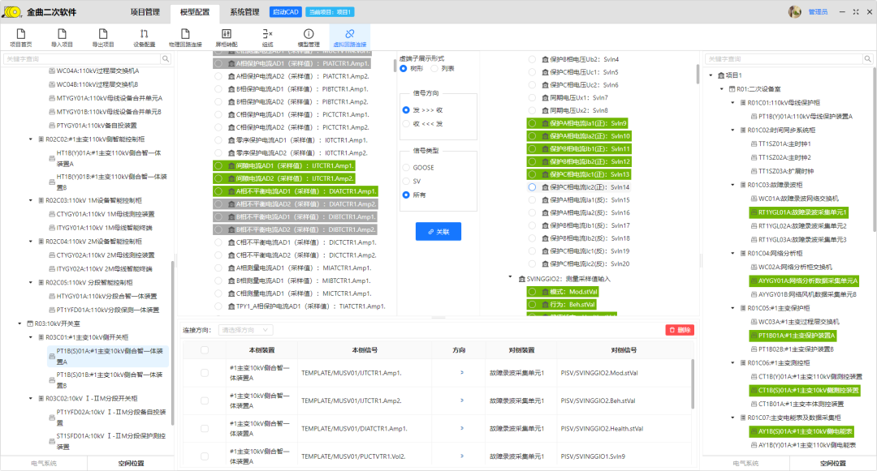This screenshot has width=877, height=471.
Task: Choose the GOOSE signal type radio
Action: pyautogui.click(x=407, y=168)
